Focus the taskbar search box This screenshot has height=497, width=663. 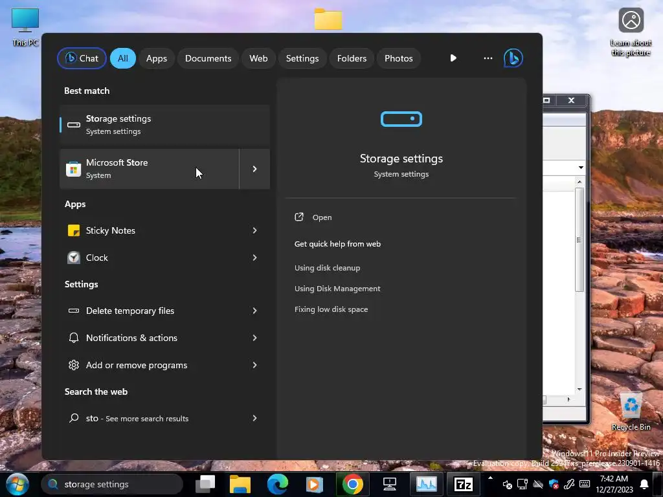click(112, 484)
